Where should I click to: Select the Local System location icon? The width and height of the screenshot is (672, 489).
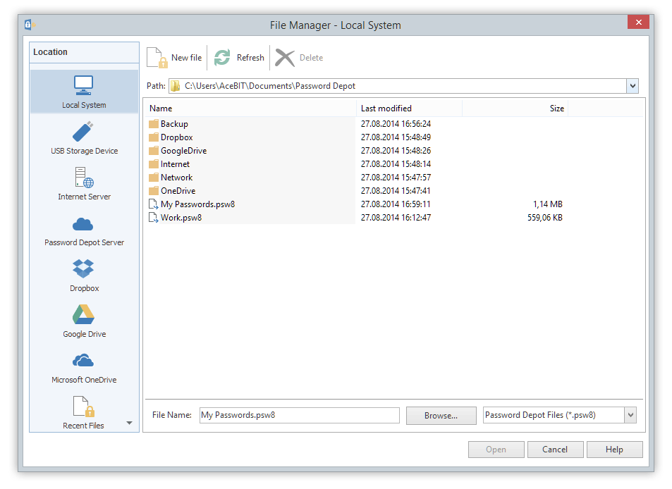click(83, 85)
